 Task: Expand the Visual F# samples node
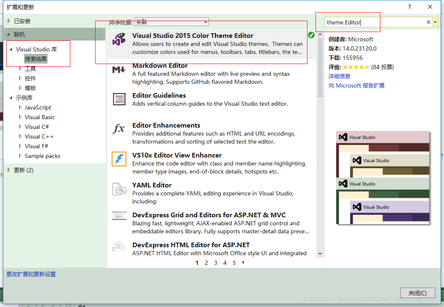[x=20, y=146]
